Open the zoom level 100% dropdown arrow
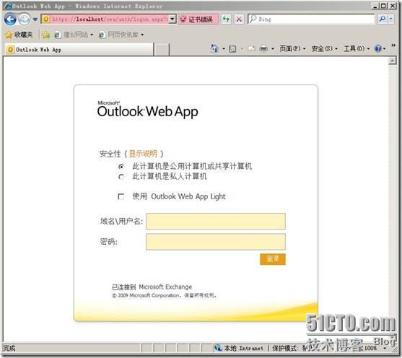 click(x=385, y=348)
